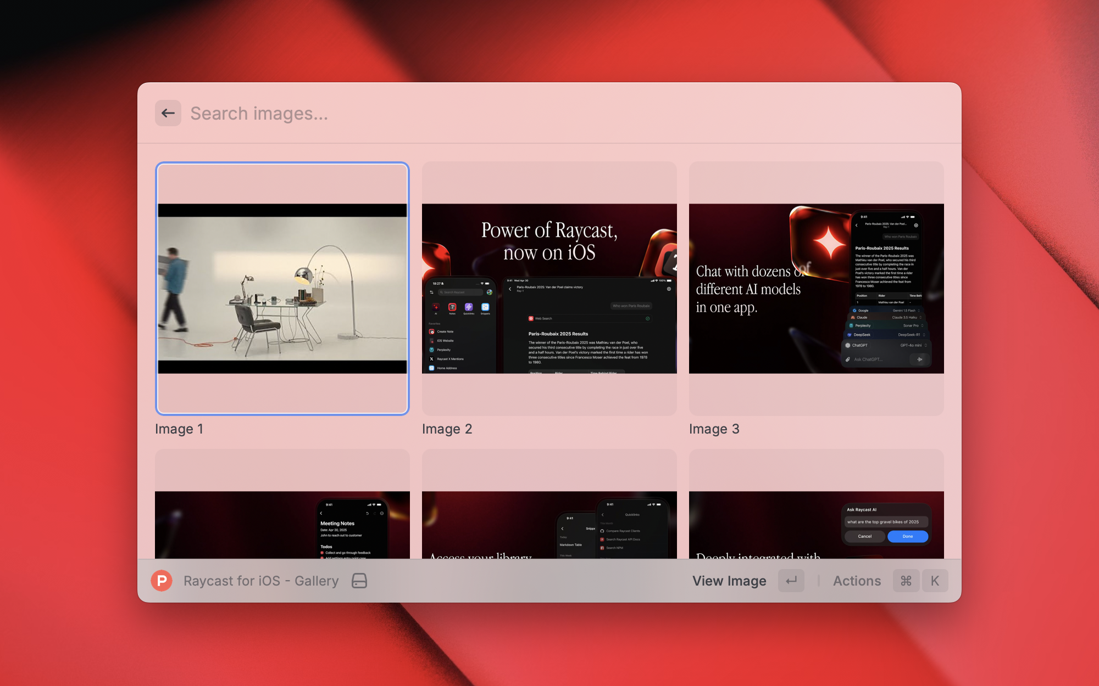The height and width of the screenshot is (686, 1099).
Task: Click the Raycast for iOS - Gallery title
Action: [261, 581]
